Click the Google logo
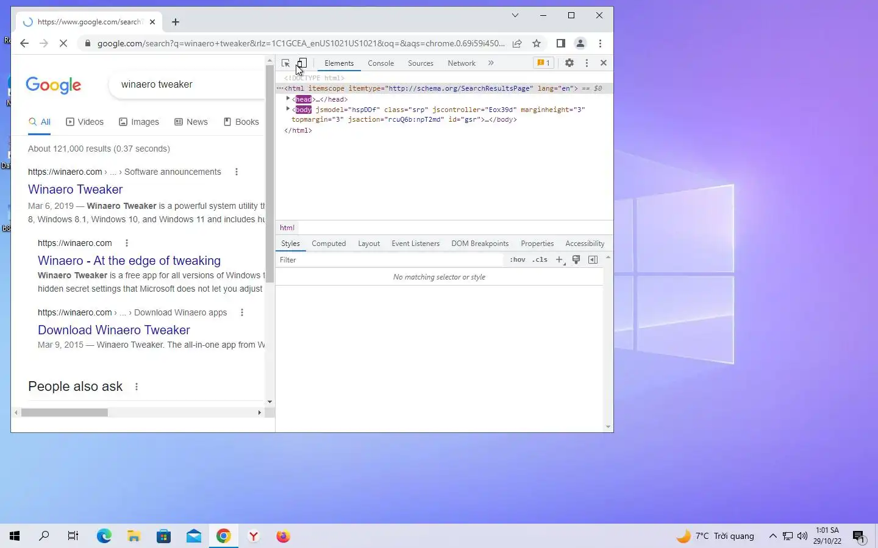 pos(54,85)
